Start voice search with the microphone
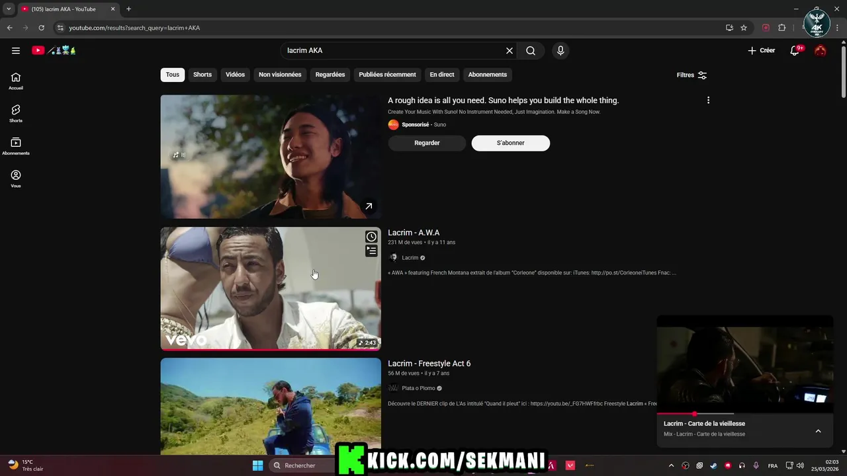This screenshot has height=476, width=847. pos(560,50)
